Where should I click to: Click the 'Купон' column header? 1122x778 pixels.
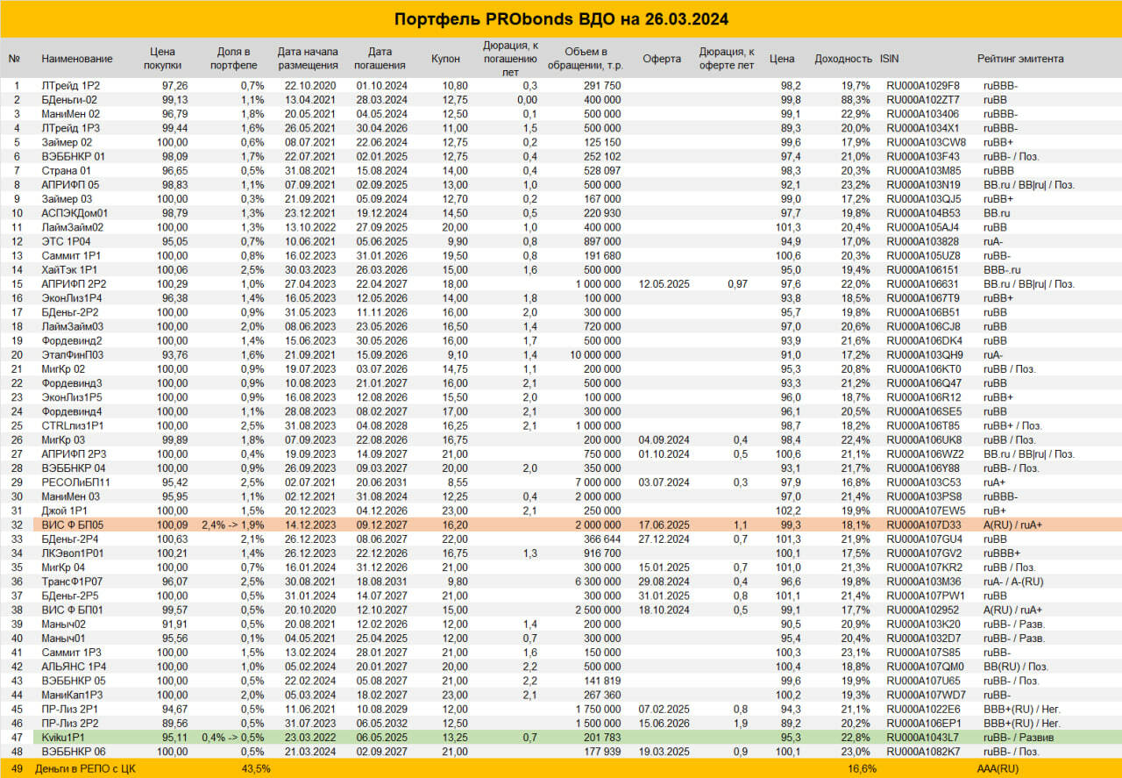446,59
